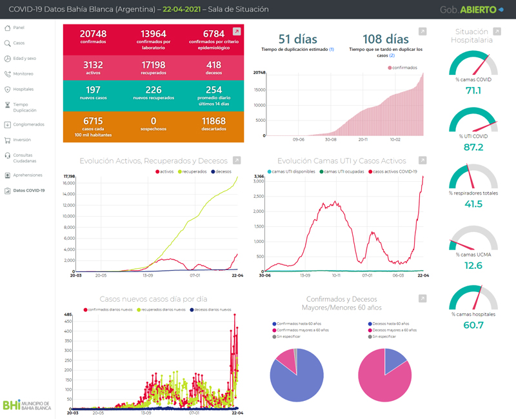Toggle casos activos COVID-19 legend item
Viewport: 516px width, 419px height.
393,171
